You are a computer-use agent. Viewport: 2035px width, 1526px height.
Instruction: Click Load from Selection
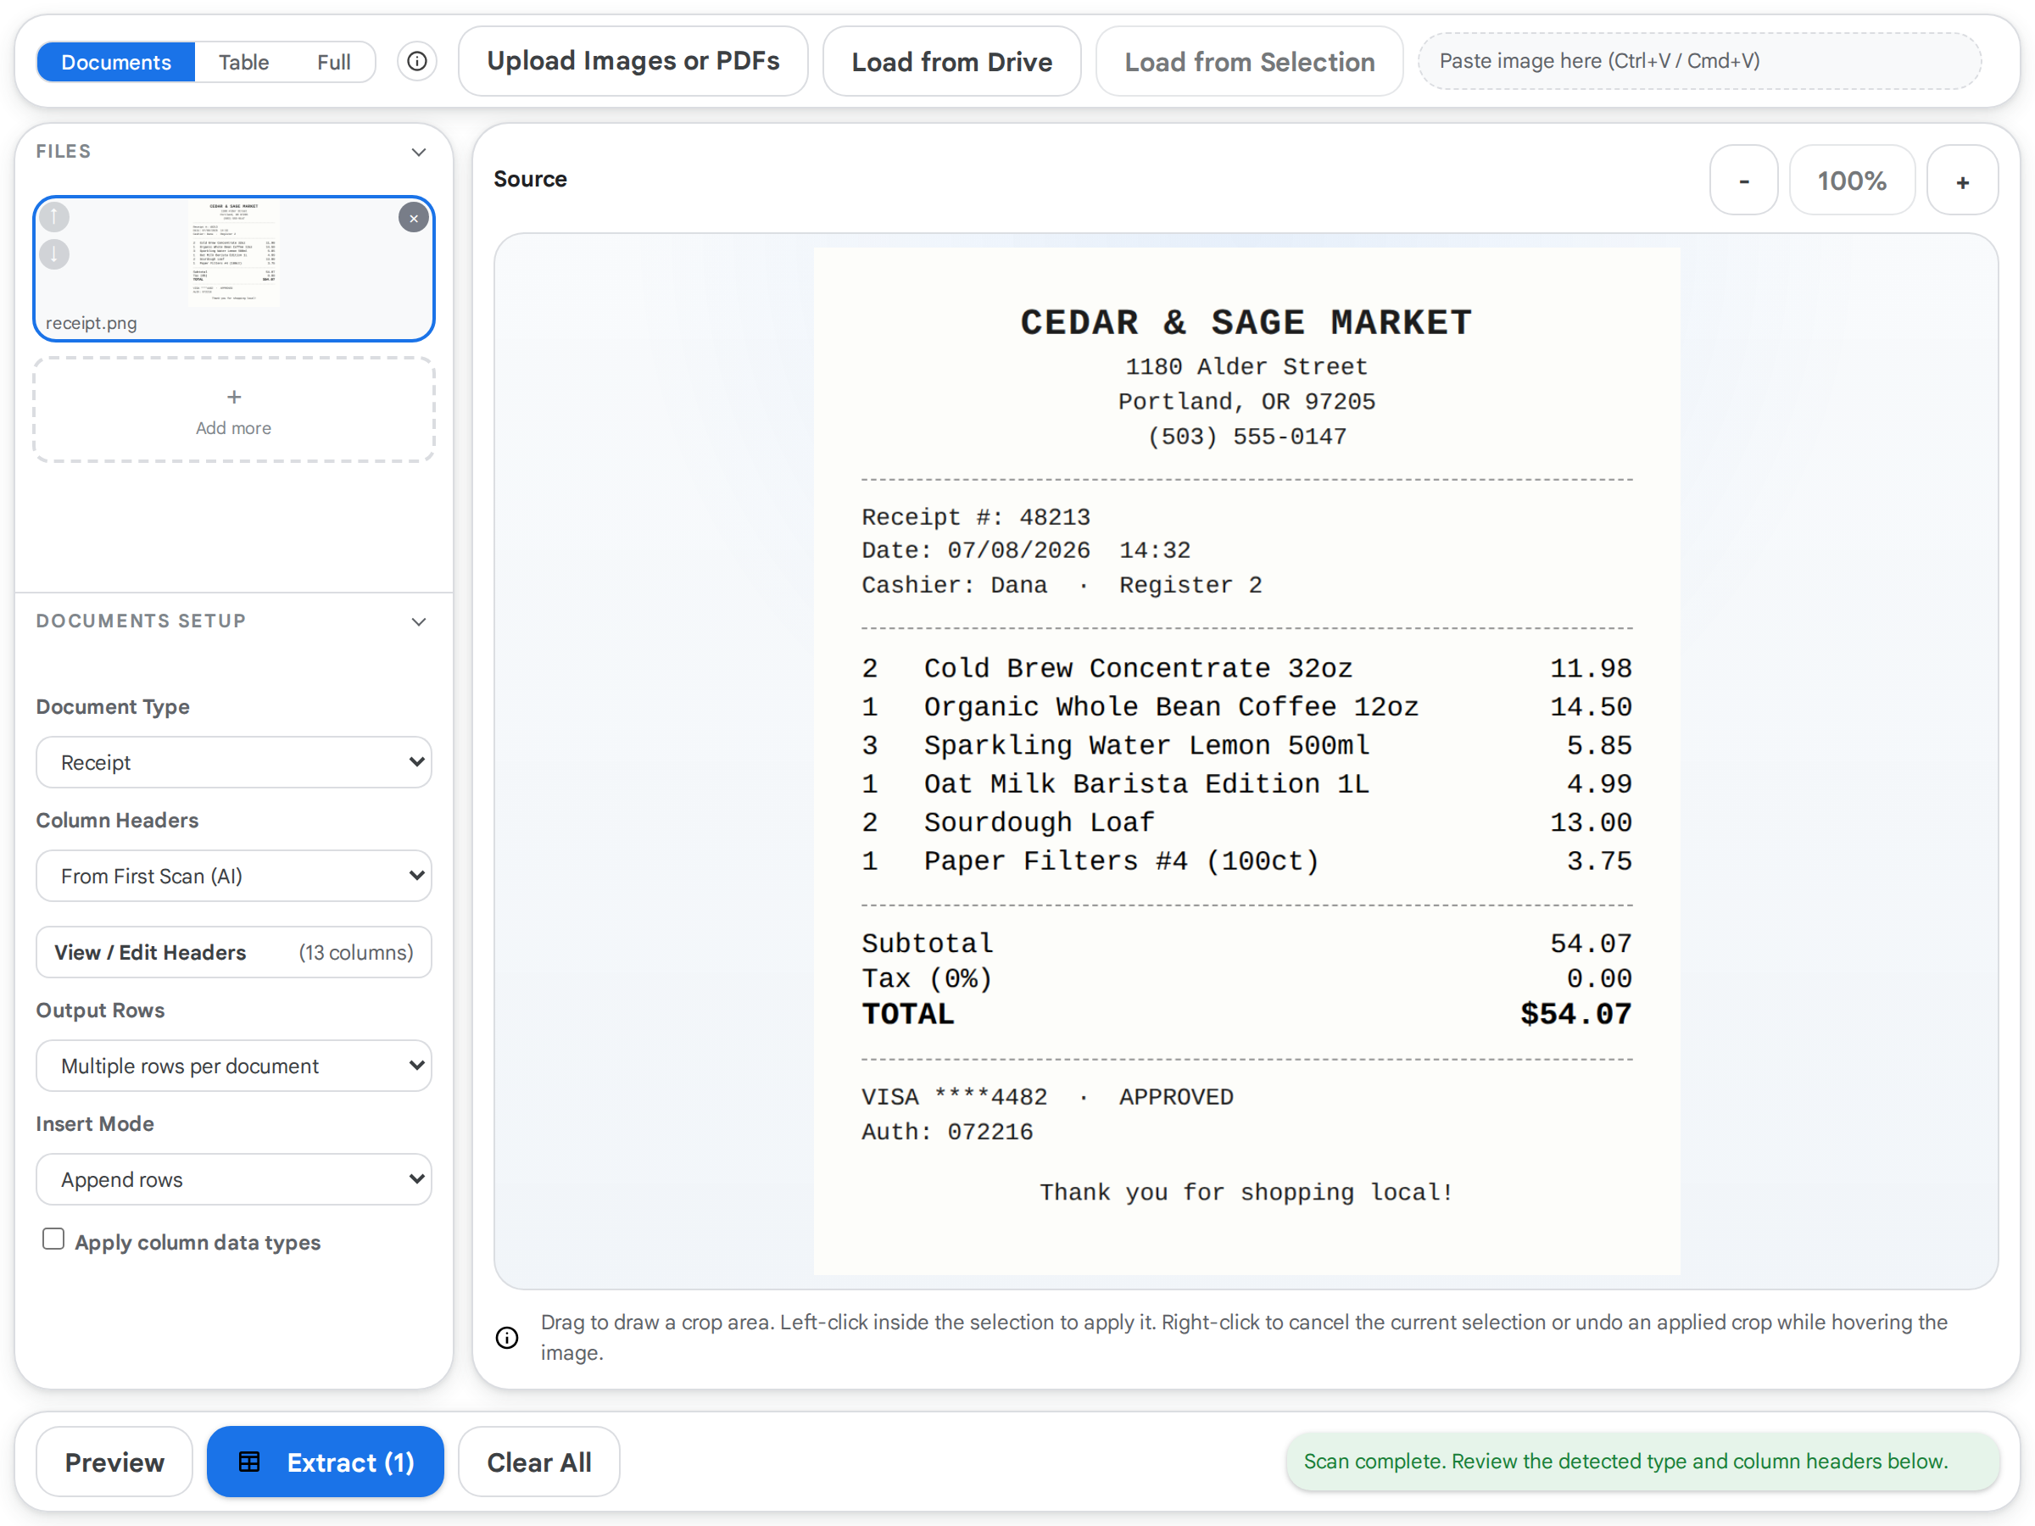[x=1249, y=62]
